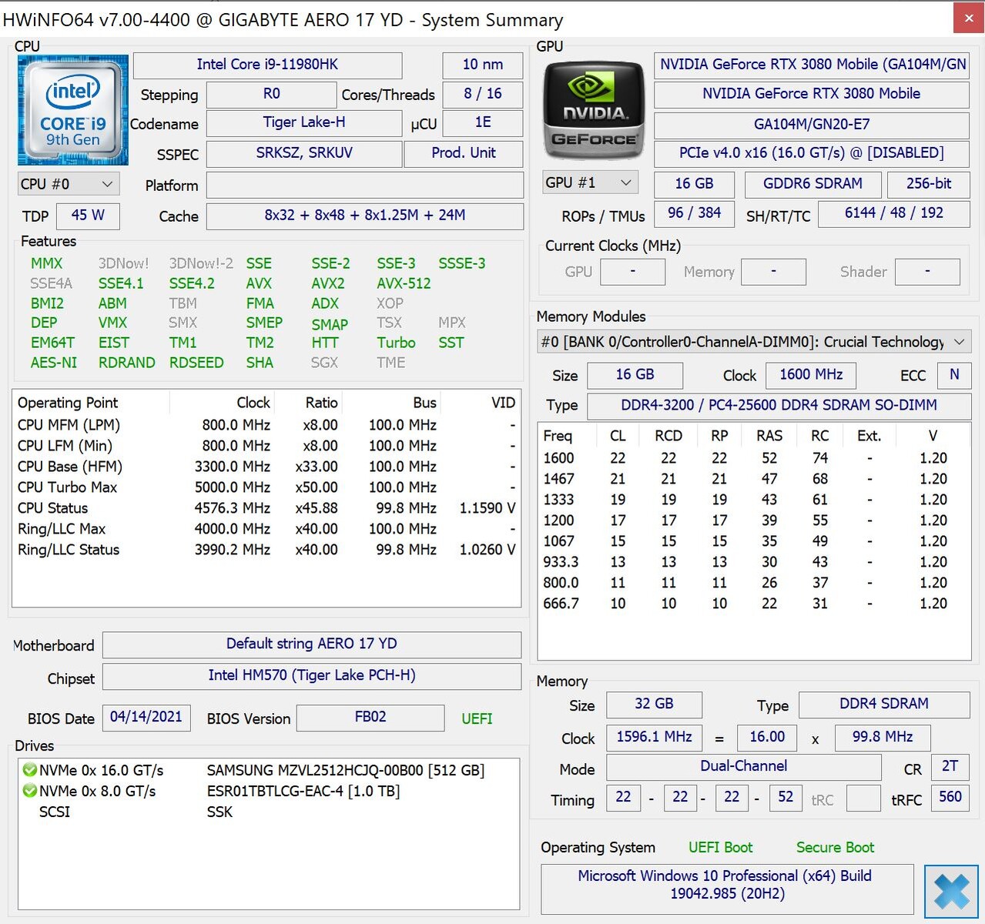Image resolution: width=985 pixels, height=924 pixels.
Task: Click the empty Platform field
Action: pyautogui.click(x=365, y=186)
